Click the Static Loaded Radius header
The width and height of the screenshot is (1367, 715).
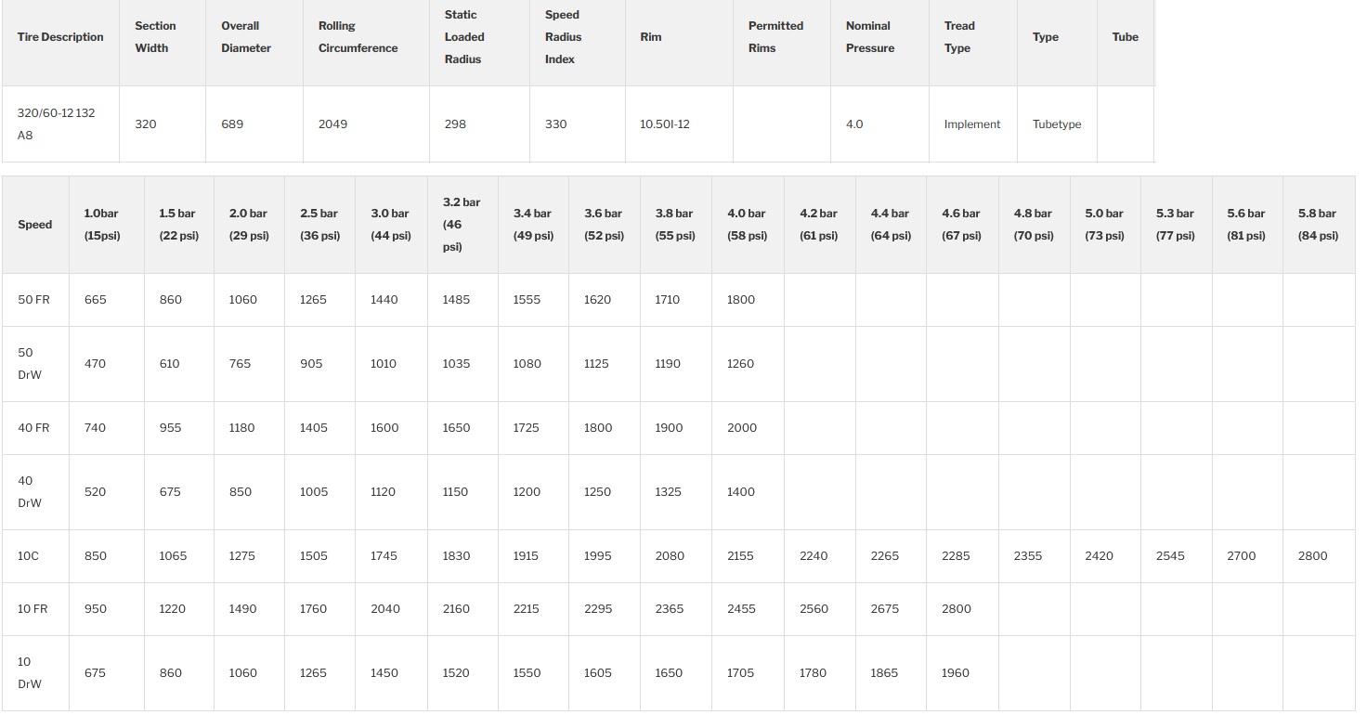(x=463, y=37)
